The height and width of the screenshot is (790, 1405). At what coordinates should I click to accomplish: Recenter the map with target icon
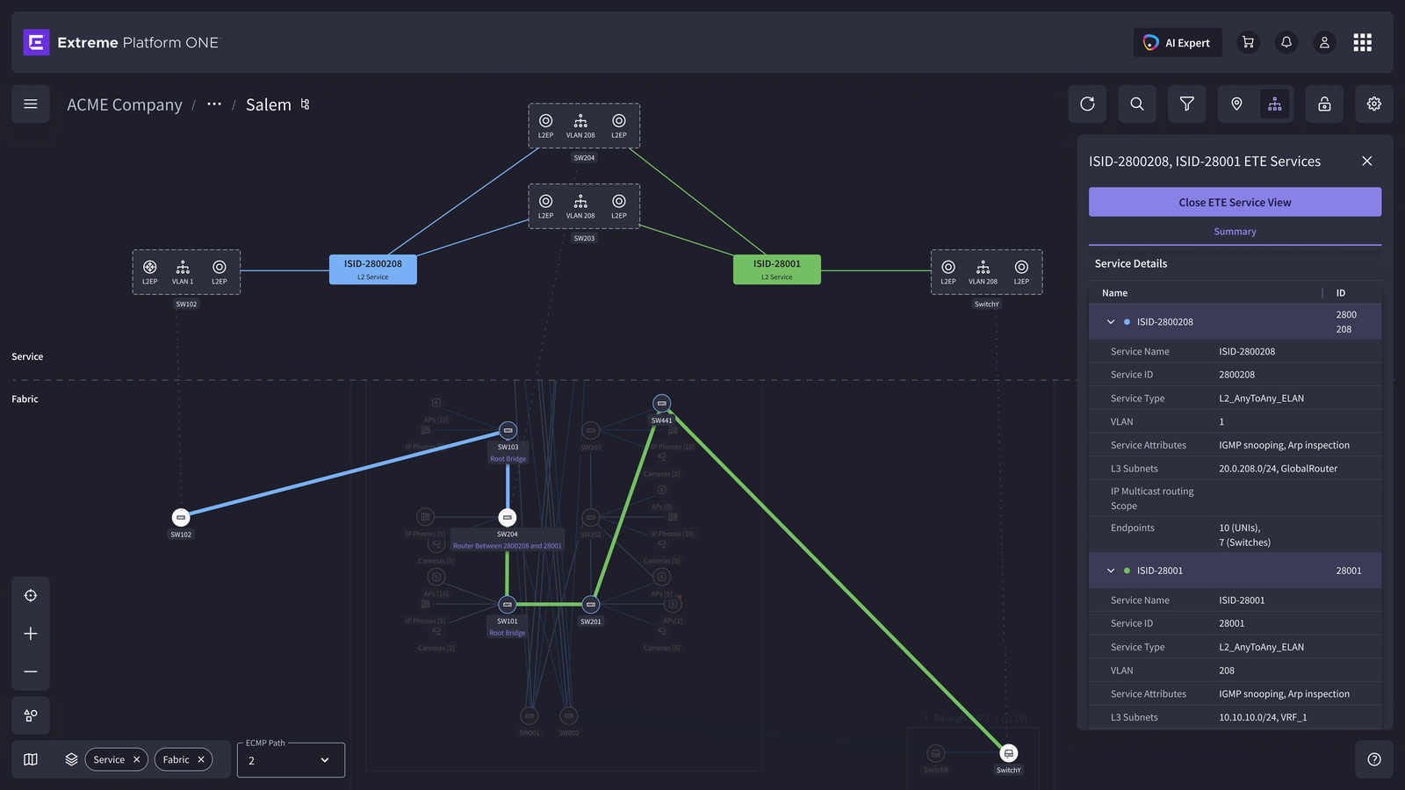click(31, 596)
